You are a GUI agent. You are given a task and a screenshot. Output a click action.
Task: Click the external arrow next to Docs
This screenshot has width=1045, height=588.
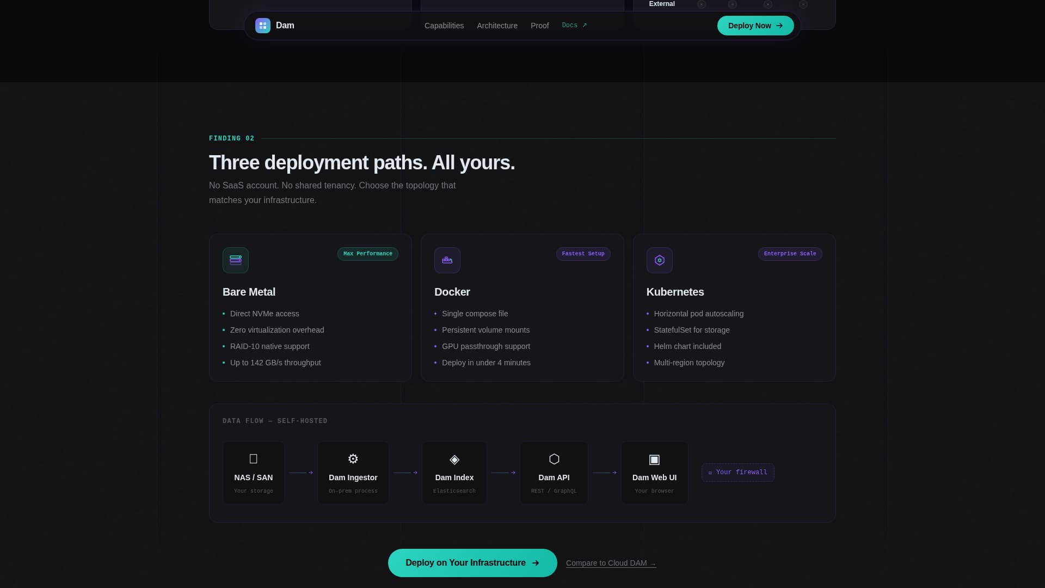coord(585,25)
